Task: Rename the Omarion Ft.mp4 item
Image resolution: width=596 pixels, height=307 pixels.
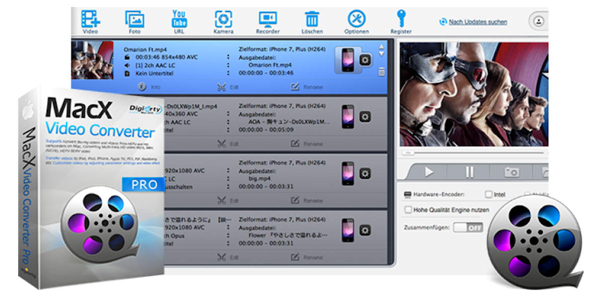Action: click(307, 87)
